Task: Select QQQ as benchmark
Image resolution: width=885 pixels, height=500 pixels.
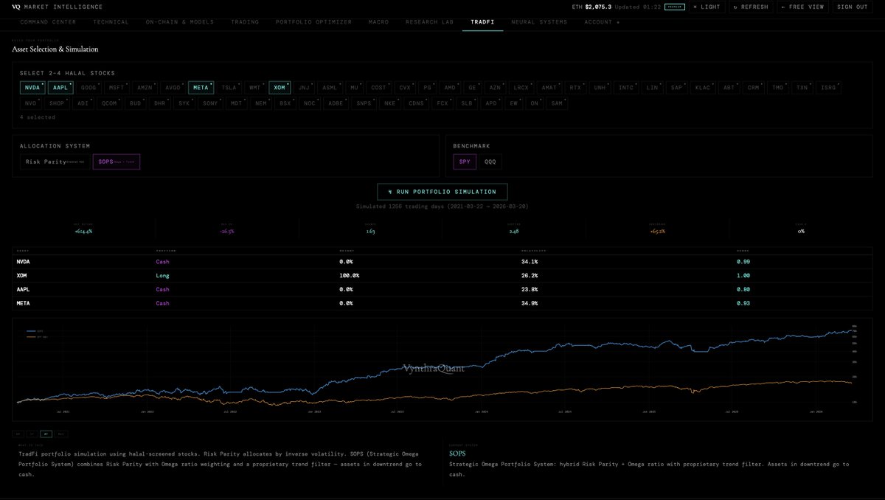Action: click(x=490, y=162)
